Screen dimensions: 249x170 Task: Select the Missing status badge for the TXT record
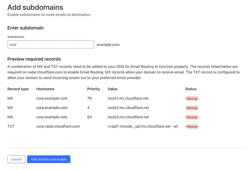[x=192, y=126]
